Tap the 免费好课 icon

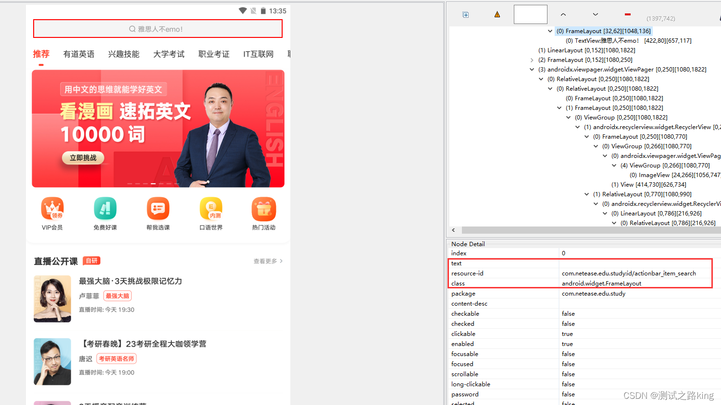[x=105, y=208]
